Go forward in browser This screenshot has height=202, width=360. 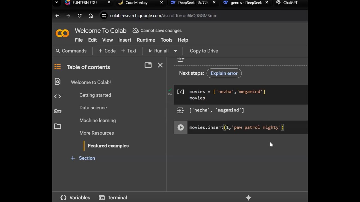coord(68,16)
